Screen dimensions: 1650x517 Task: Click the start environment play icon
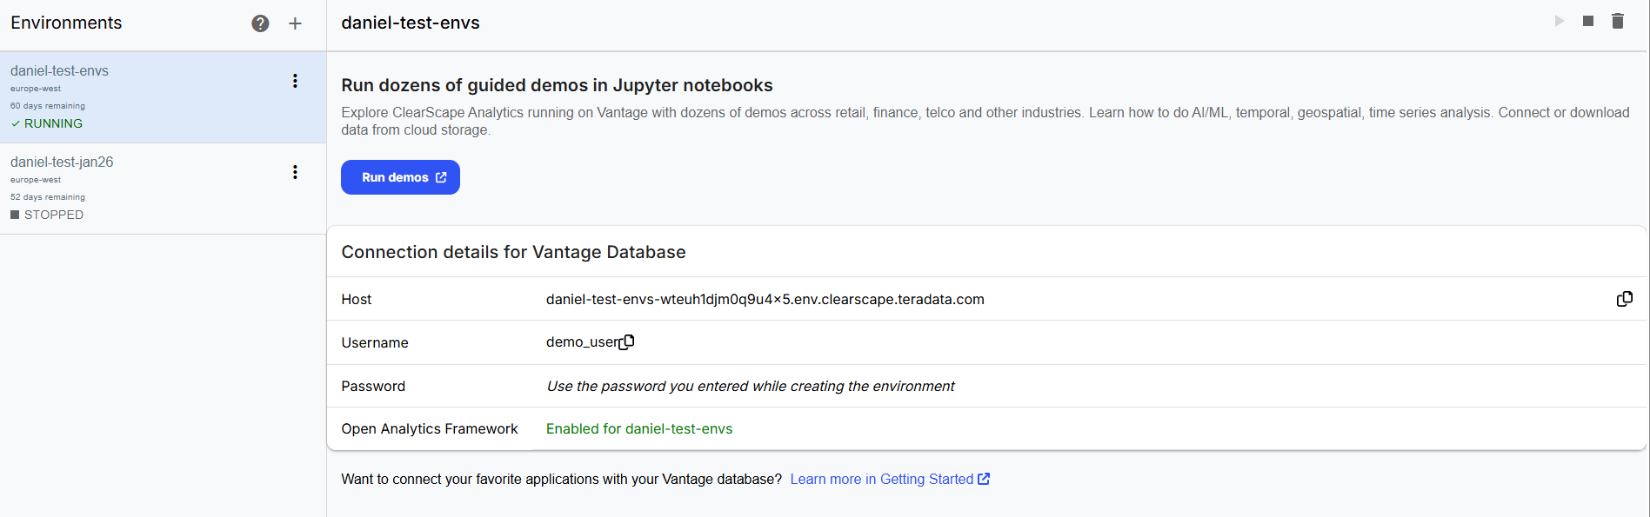click(1559, 21)
